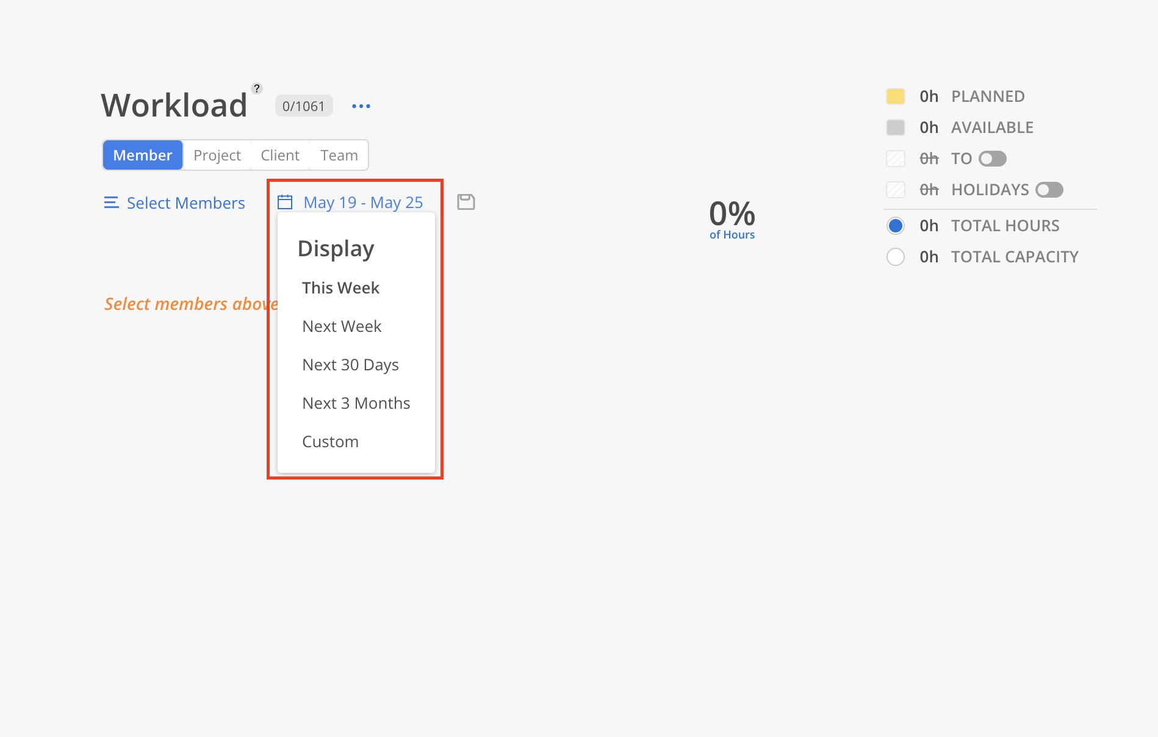
Task: Click the yellow Planned legend swatch
Action: pos(896,96)
